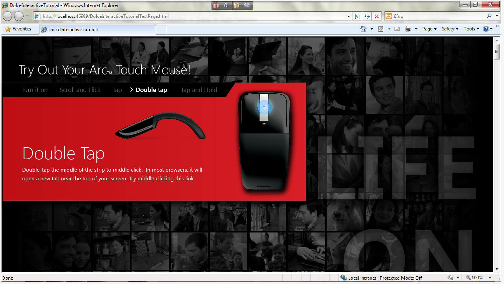Click the top-center widget showing 0
The height and width of the screenshot is (284, 504).
pyautogui.click(x=222, y=5)
